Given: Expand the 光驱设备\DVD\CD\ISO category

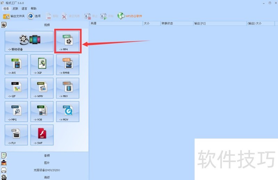Looking at the screenshot, I should (x=44, y=170).
